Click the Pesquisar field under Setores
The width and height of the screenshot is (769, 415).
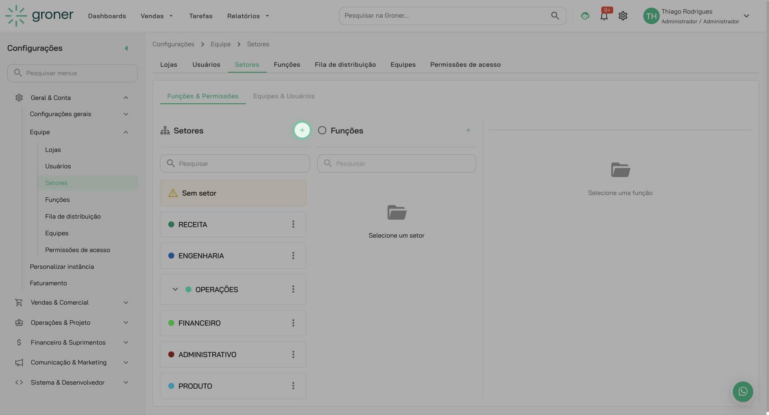[x=234, y=163]
